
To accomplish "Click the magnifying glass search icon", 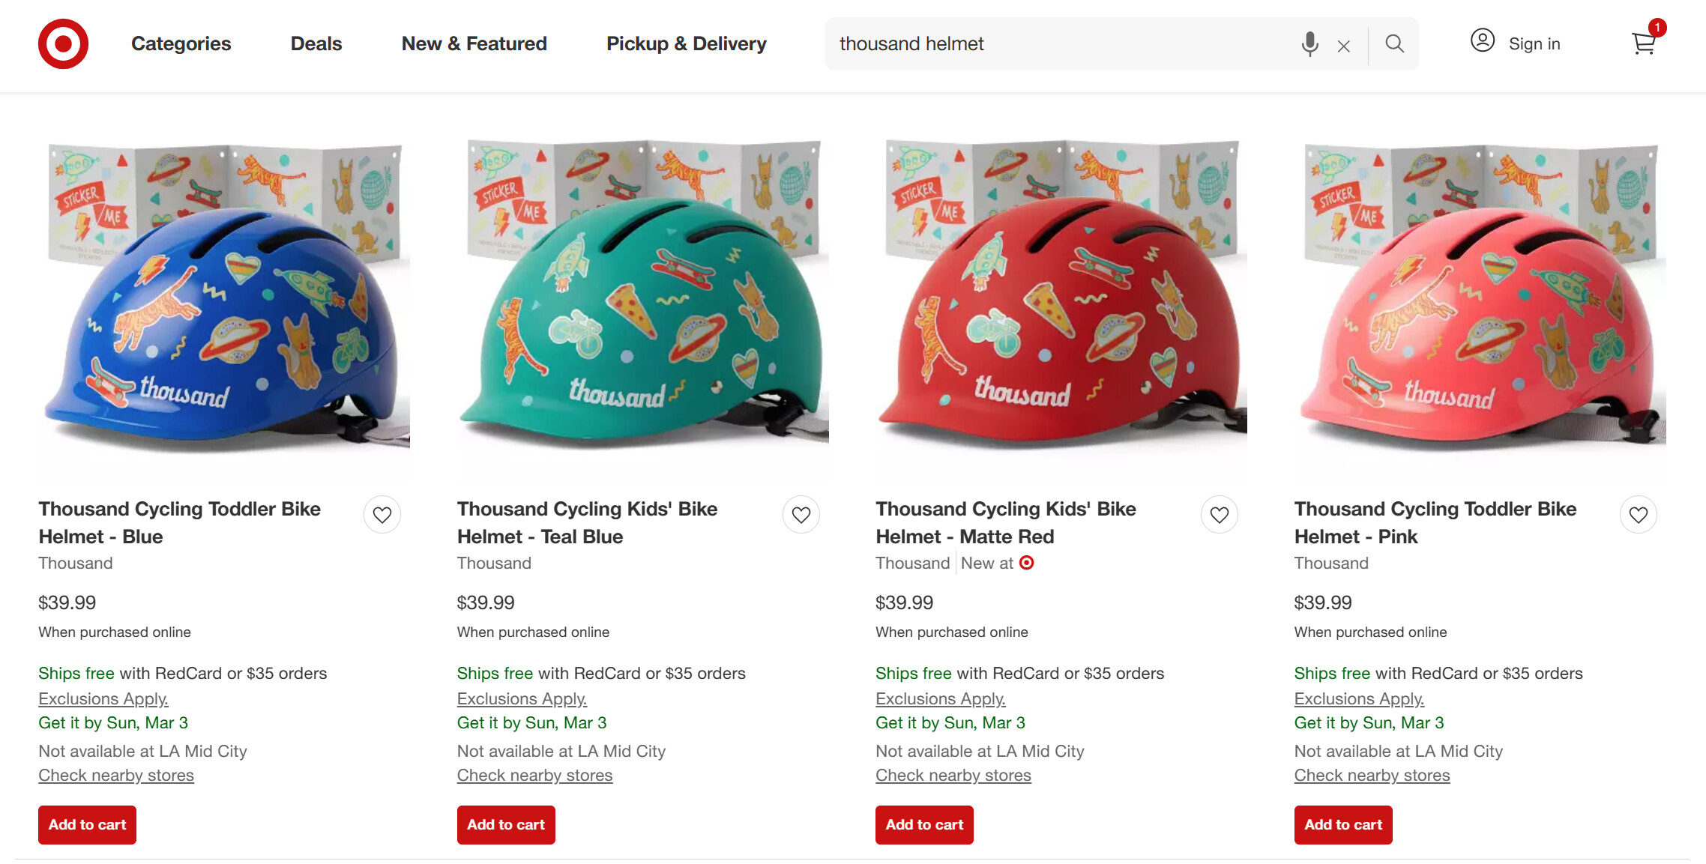I will (1394, 44).
